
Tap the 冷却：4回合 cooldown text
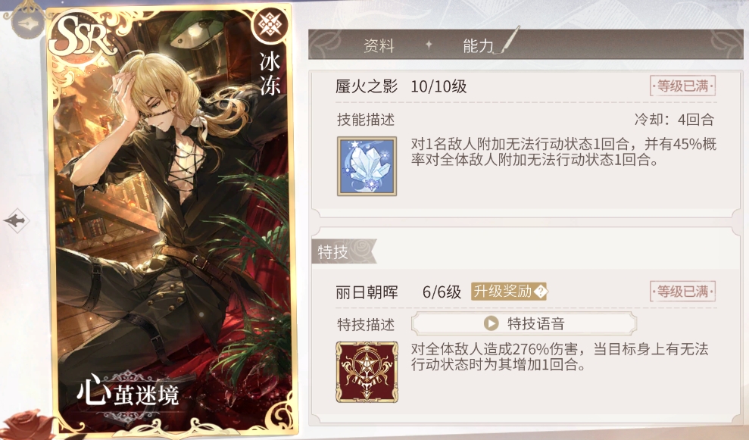pyautogui.click(x=674, y=120)
